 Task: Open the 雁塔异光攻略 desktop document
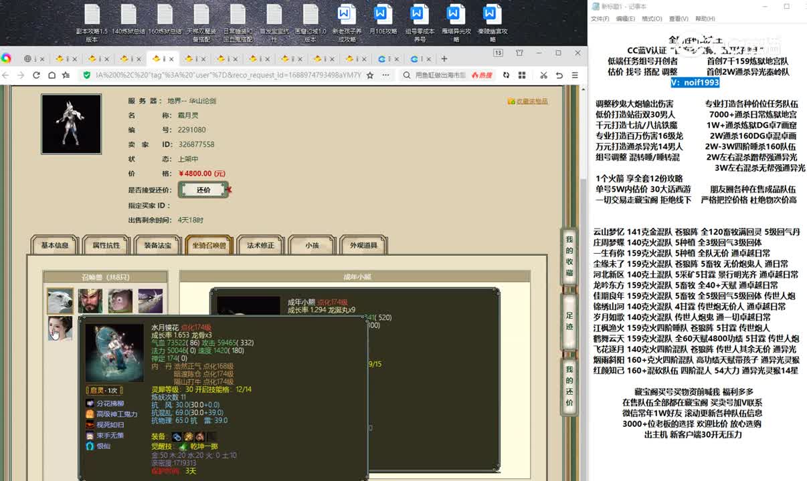pos(455,23)
